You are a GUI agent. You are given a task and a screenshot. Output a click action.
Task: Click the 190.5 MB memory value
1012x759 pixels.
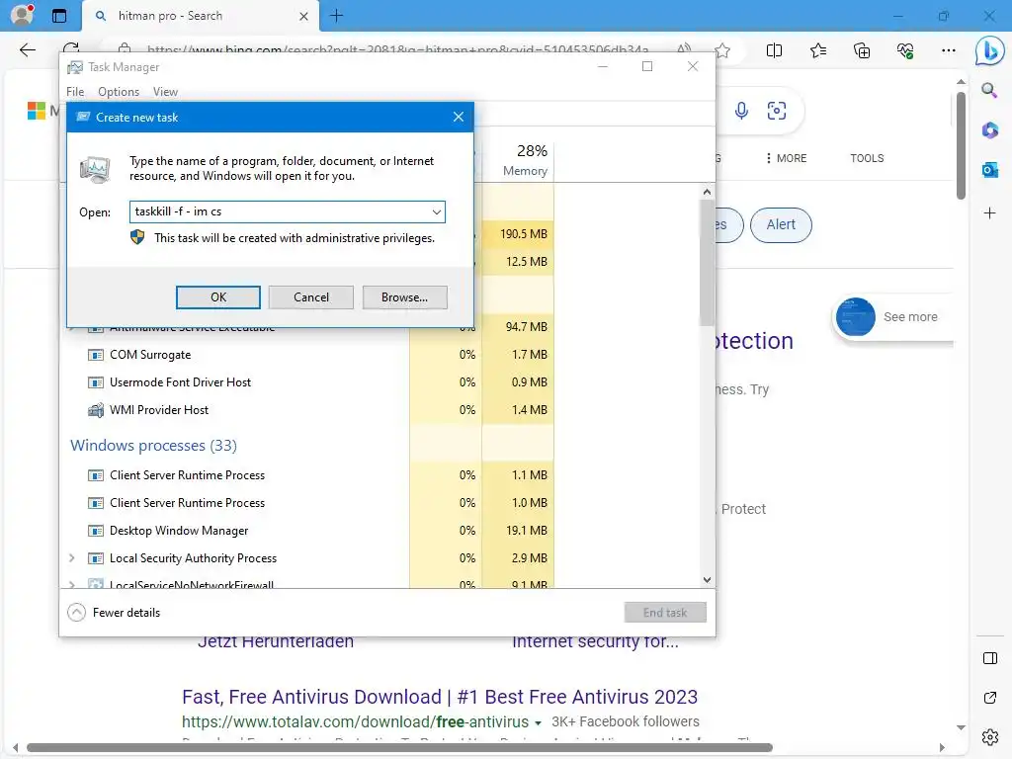(524, 233)
